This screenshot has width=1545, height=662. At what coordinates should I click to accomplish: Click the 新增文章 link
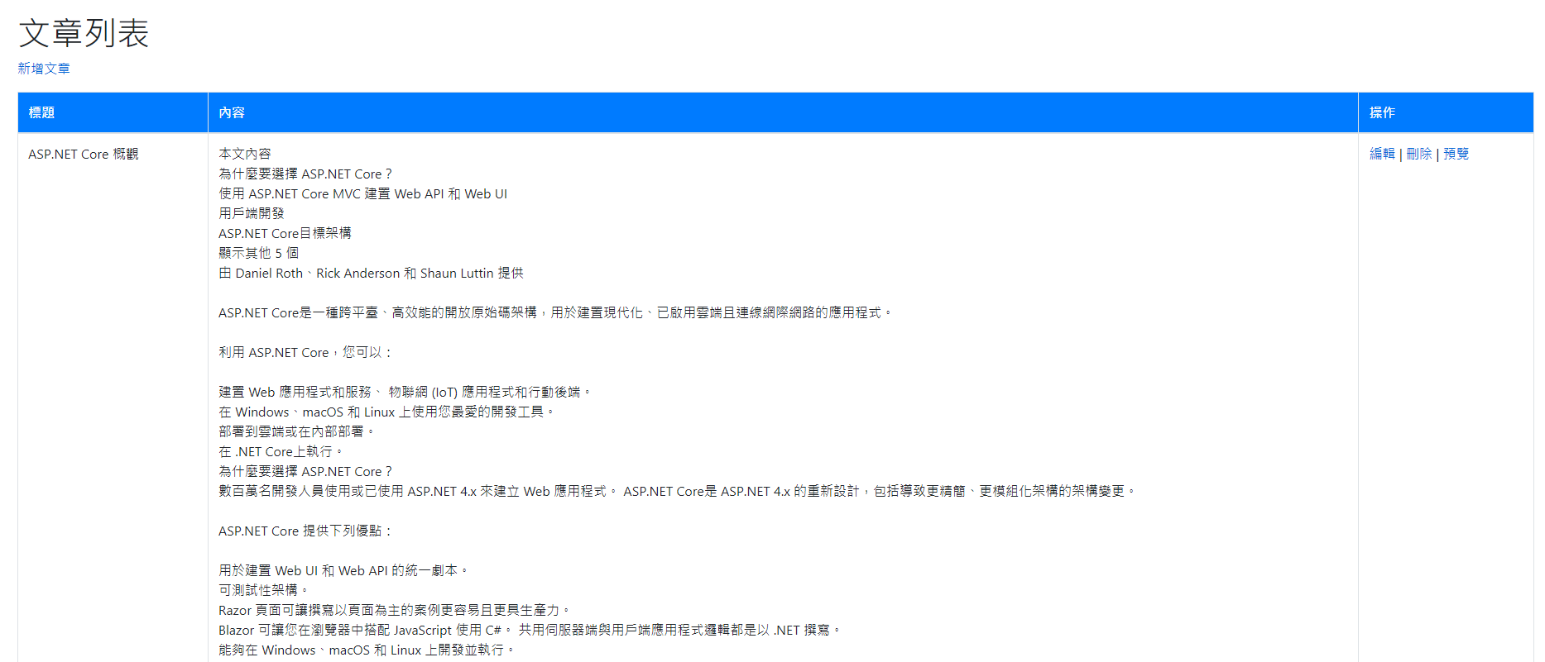tap(44, 69)
